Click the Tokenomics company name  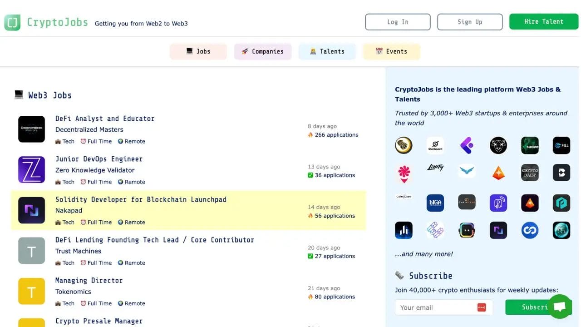(x=73, y=292)
